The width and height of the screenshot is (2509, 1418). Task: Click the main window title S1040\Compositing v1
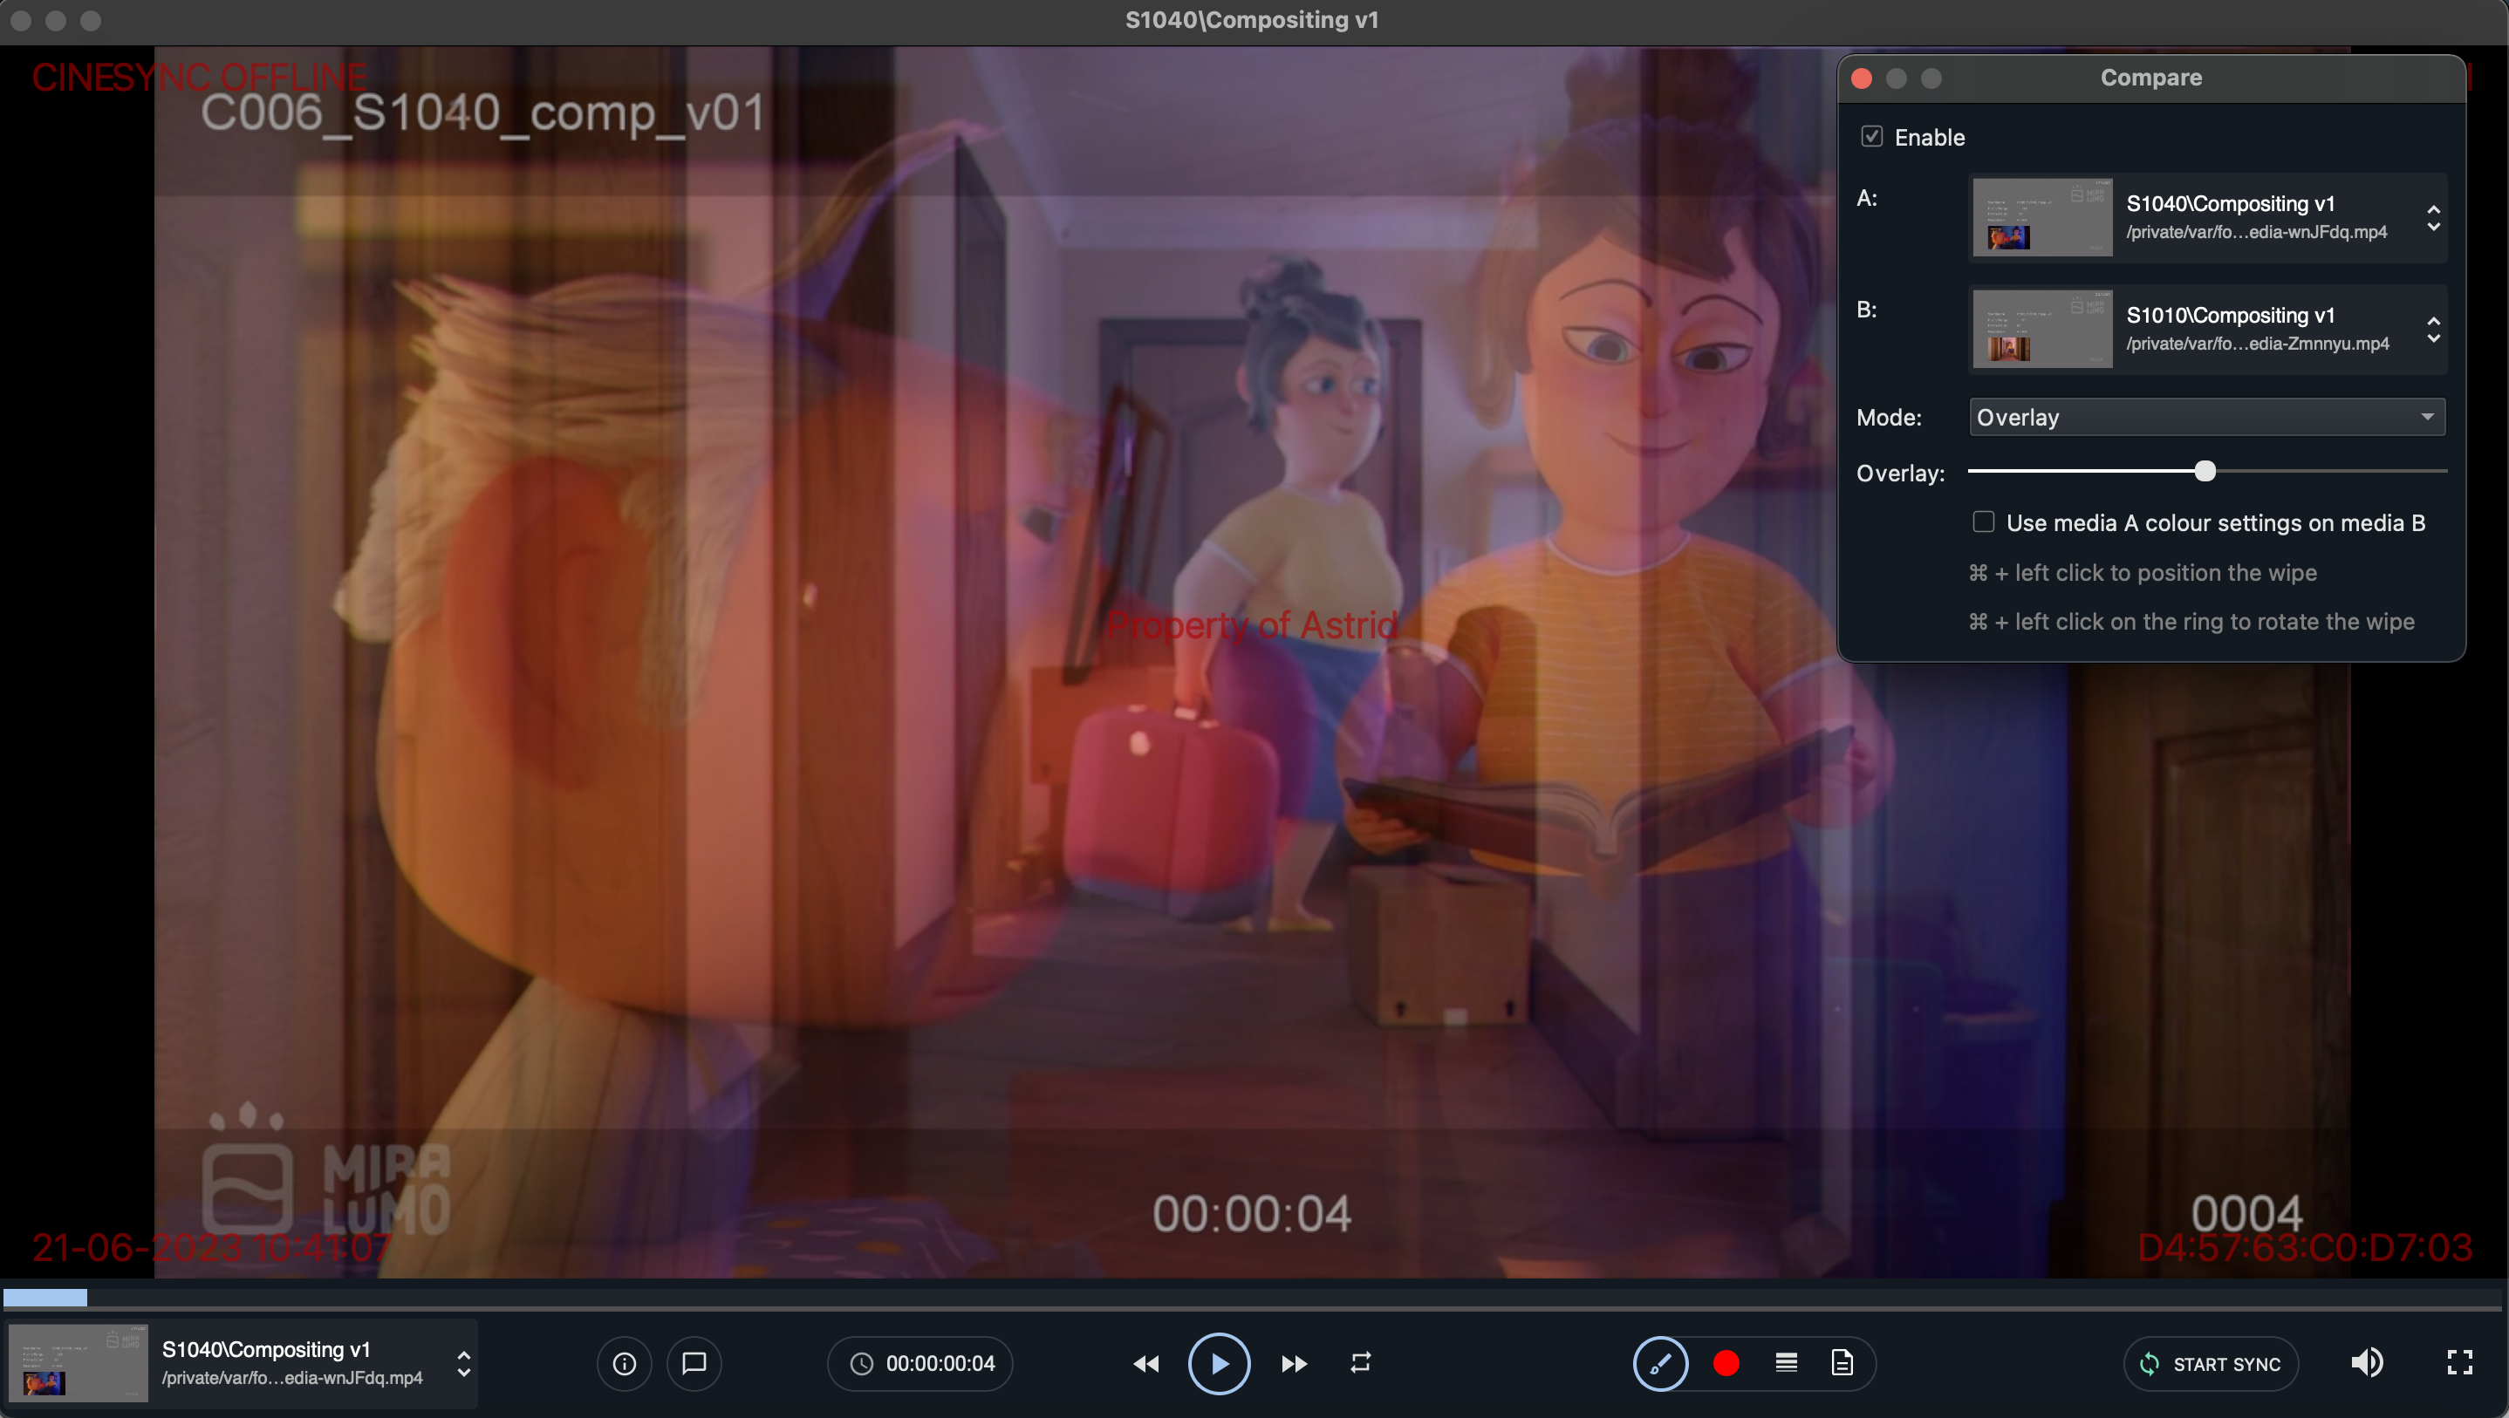point(1252,19)
